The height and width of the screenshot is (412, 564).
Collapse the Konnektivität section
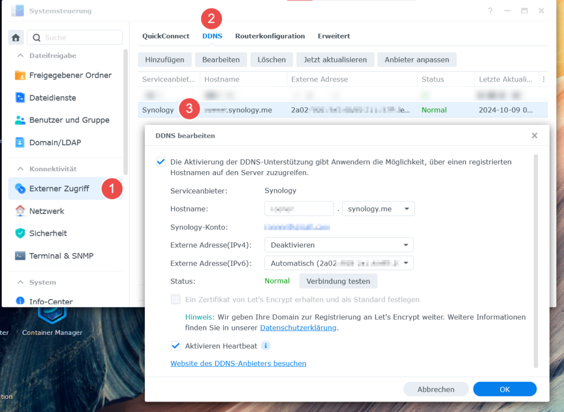pos(20,169)
